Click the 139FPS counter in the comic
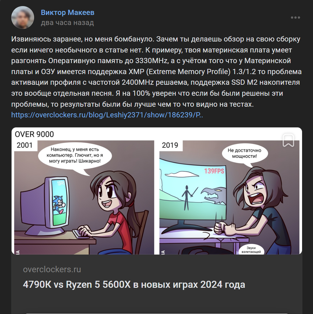The height and width of the screenshot is (314, 313). 214,171
